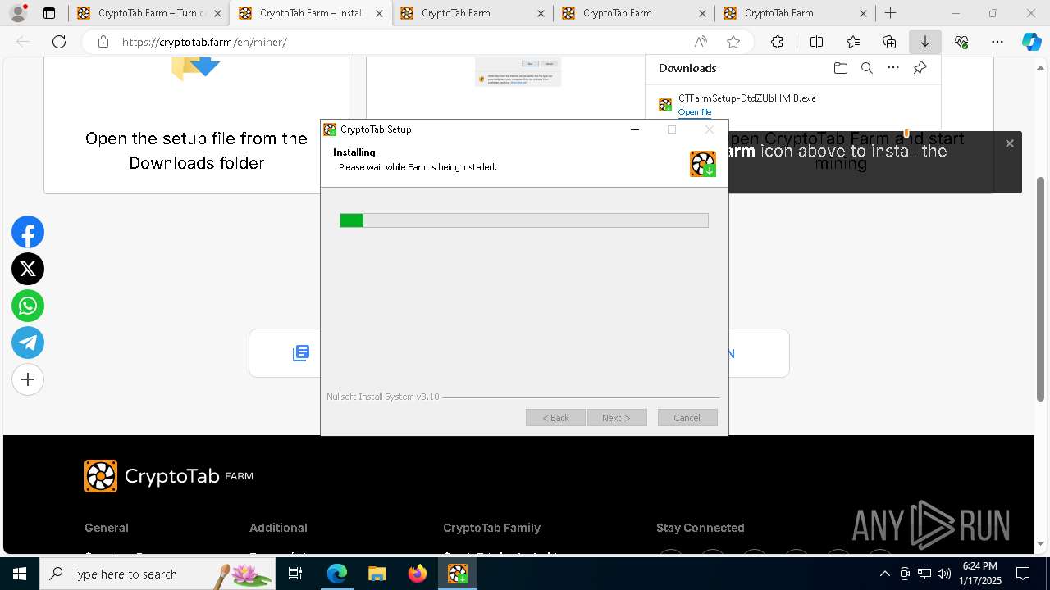
Task: Toggle the Downloads toolbar button
Action: tap(925, 42)
